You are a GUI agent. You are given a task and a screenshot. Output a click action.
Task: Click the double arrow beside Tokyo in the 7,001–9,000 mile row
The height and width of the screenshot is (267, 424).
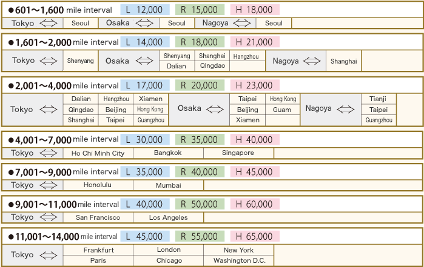48,185
